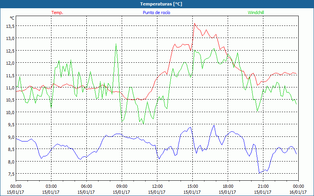Click the '9,5' y-axis value

[x=11, y=125]
